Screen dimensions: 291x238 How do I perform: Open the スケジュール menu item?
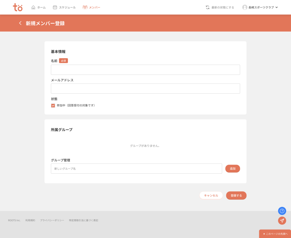pos(64,7)
